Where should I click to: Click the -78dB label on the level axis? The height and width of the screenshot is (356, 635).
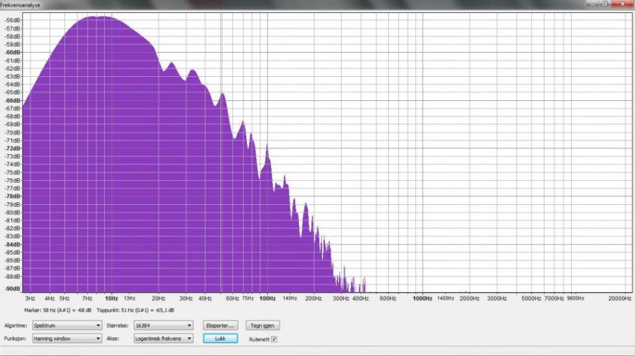click(x=13, y=196)
